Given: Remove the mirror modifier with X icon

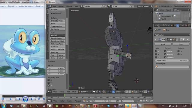Looking at the screenshot, I should 188,40.
